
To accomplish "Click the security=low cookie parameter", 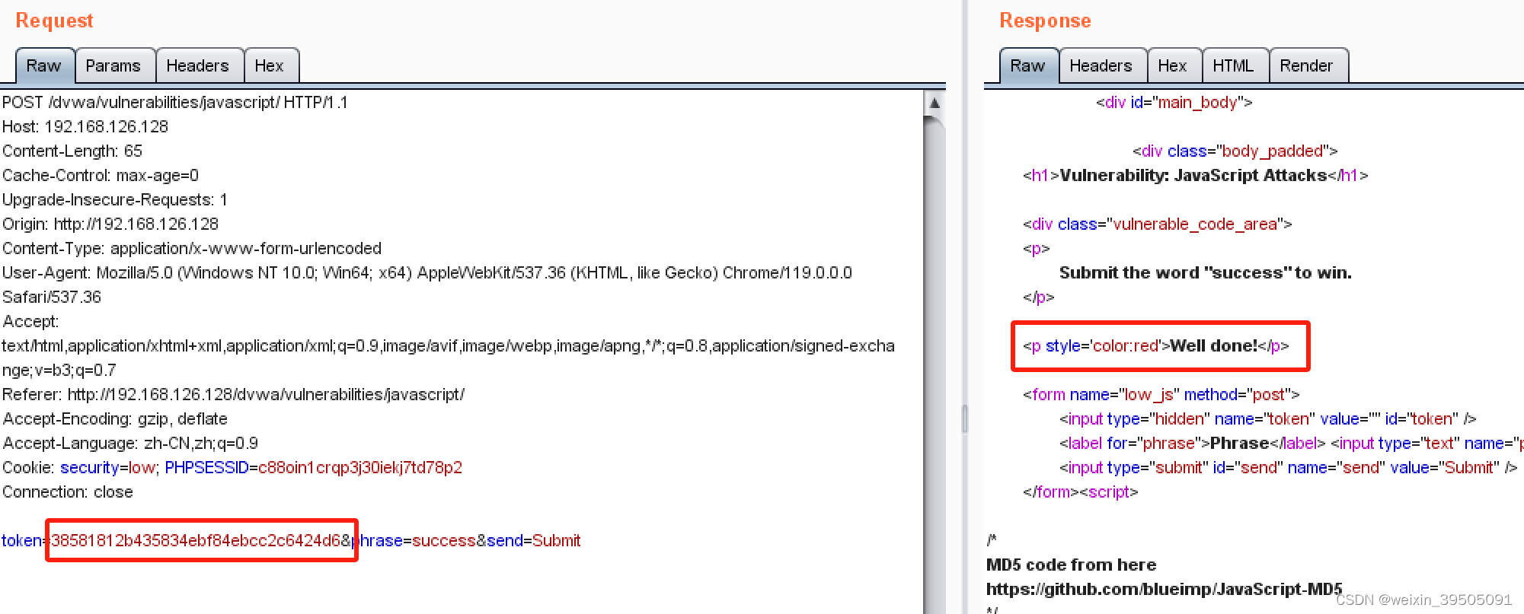I will [107, 467].
